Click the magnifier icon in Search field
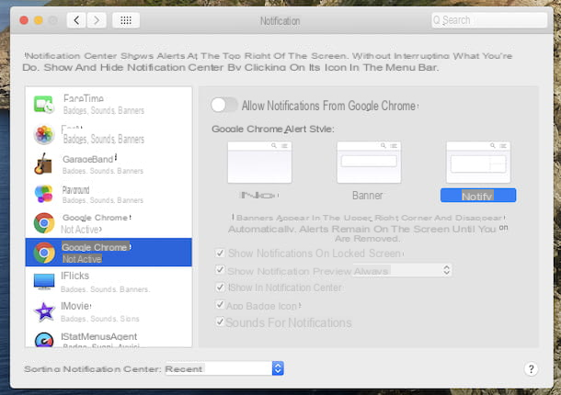The height and width of the screenshot is (395, 561). [x=437, y=20]
